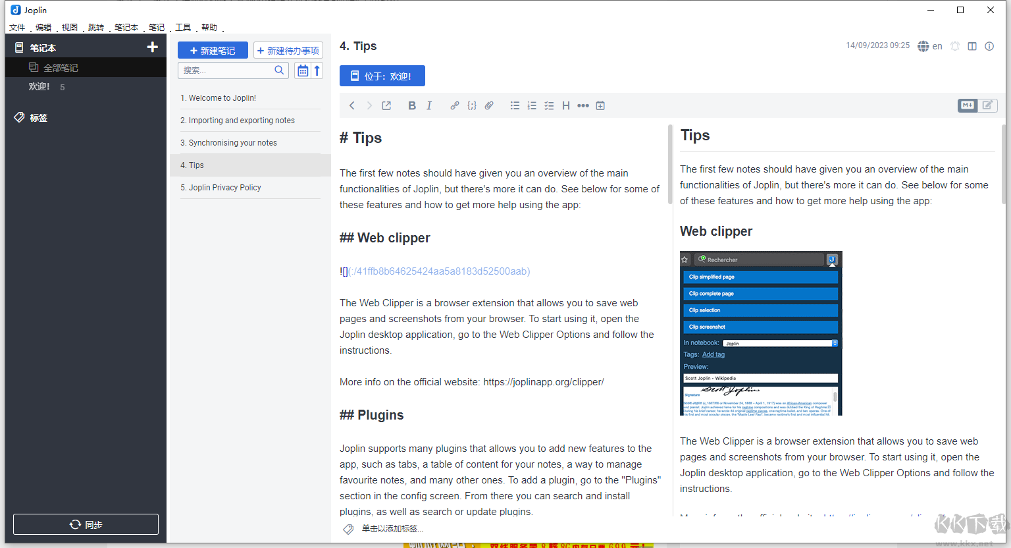Open note '1. Welcome to Joplin!'

tap(250, 98)
